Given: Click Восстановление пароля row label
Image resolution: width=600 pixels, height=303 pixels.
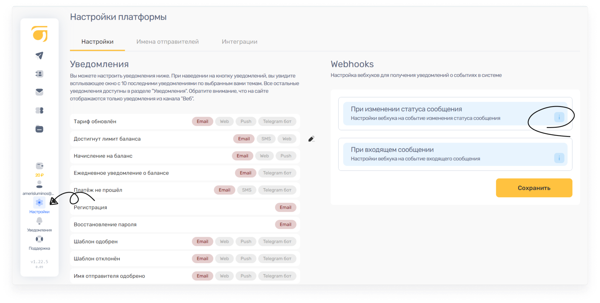Looking at the screenshot, I should pyautogui.click(x=105, y=224).
